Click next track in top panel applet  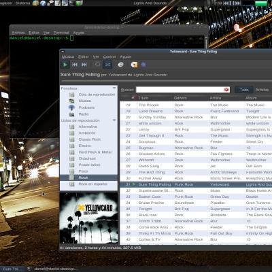(x=237, y=3)
